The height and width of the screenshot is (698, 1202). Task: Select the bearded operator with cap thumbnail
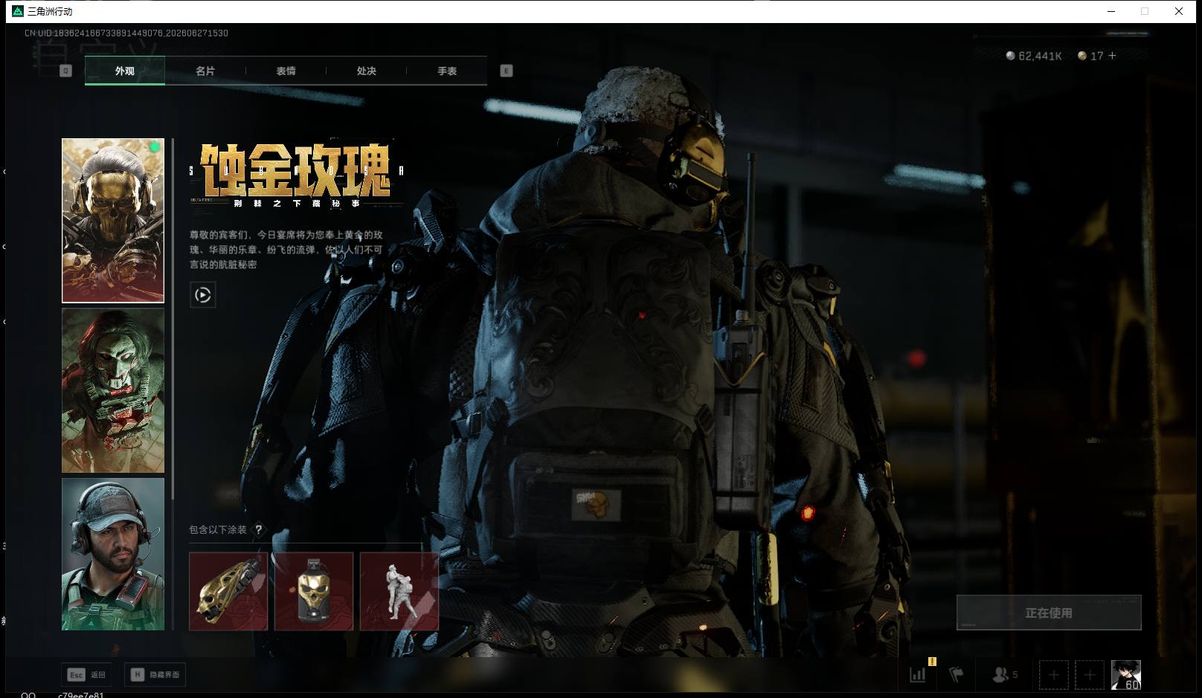[113, 554]
